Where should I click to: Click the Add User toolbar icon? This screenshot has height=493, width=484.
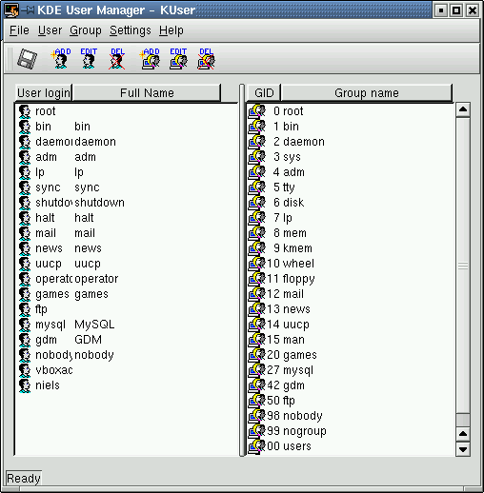[x=61, y=59]
